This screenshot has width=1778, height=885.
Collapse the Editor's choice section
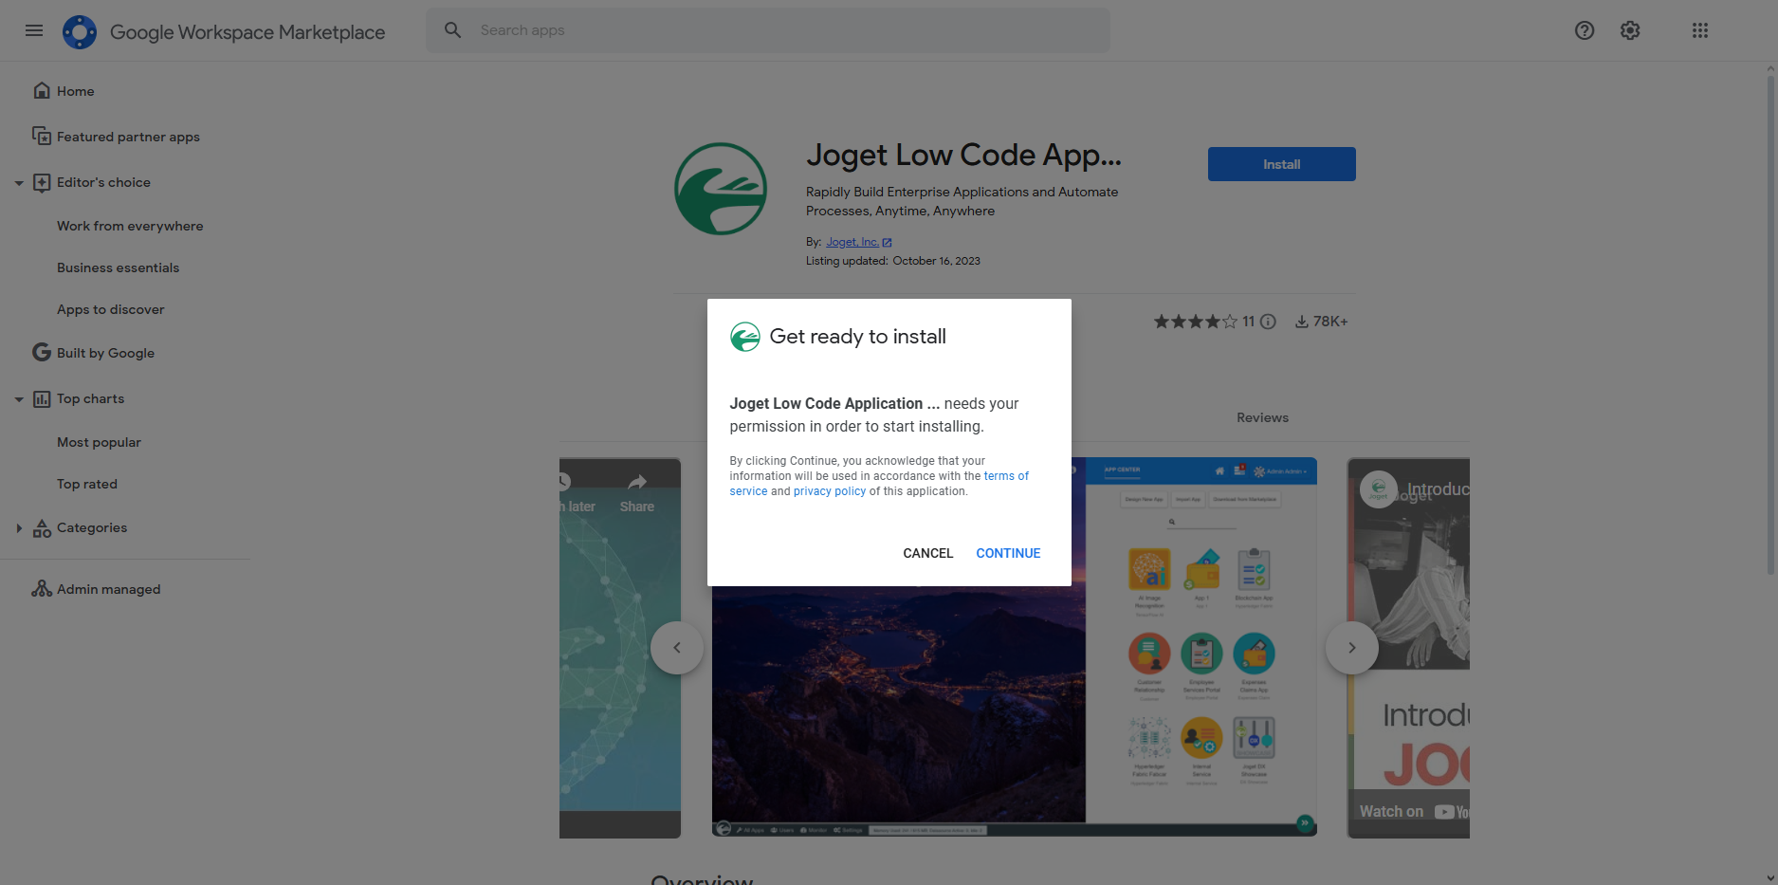pos(19,183)
